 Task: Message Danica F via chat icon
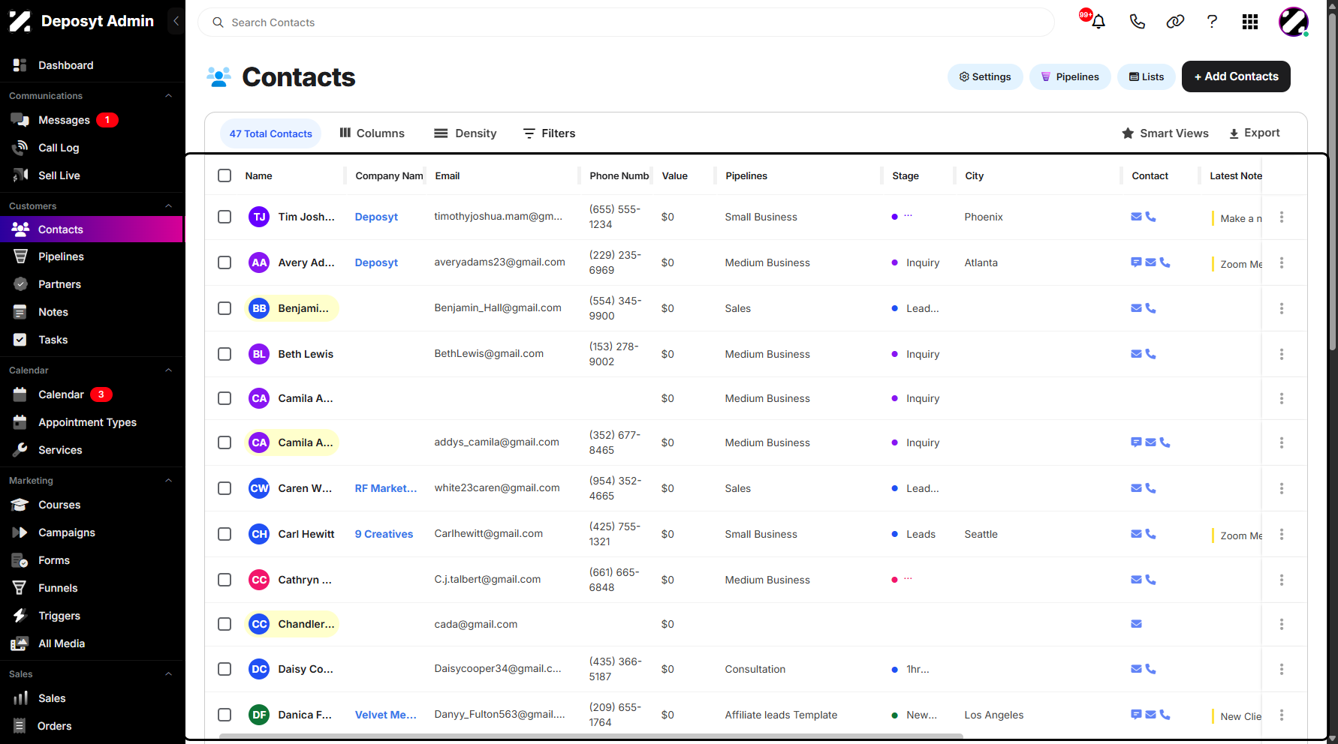pyautogui.click(x=1136, y=715)
